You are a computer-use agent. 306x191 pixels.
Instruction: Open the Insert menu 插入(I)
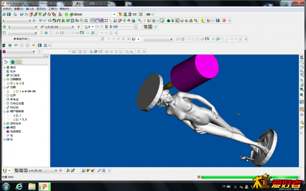tap(30, 9)
